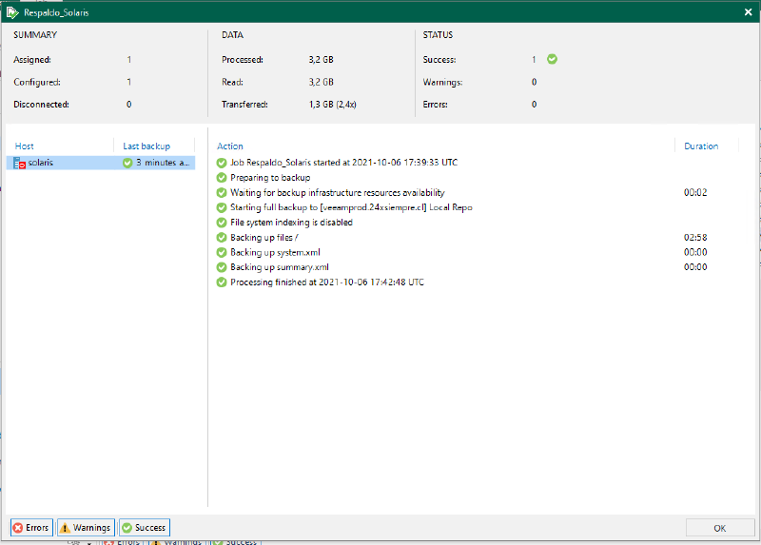Click the Read value 3,2 GB
The height and width of the screenshot is (545, 761).
coord(321,82)
